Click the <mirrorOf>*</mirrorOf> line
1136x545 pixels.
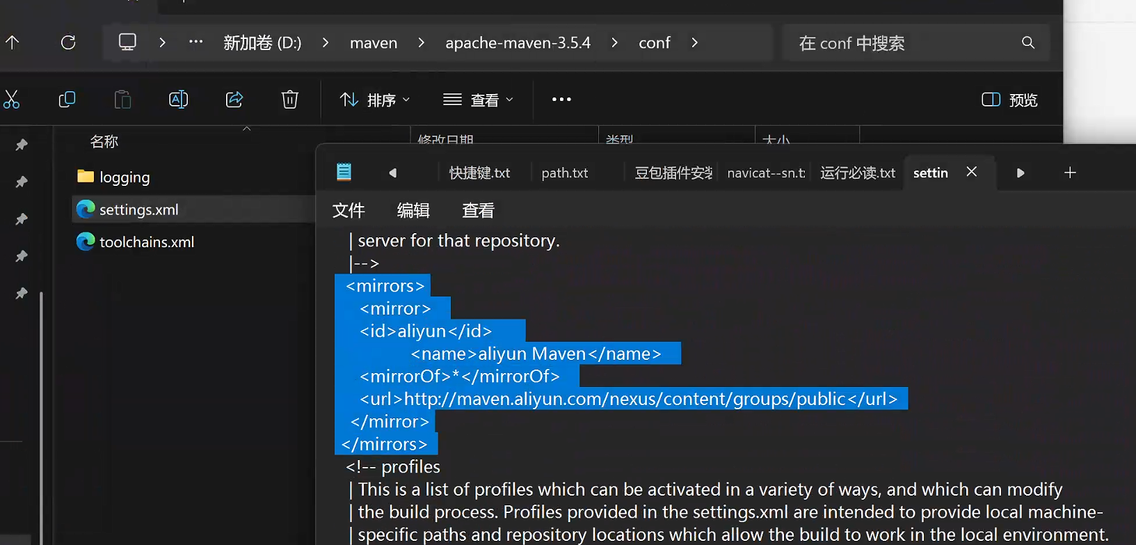coord(460,377)
